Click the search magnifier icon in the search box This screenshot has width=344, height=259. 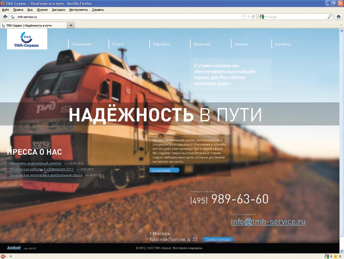(x=330, y=17)
